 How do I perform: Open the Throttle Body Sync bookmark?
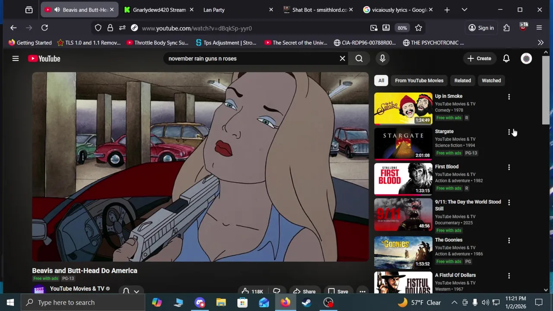click(157, 43)
